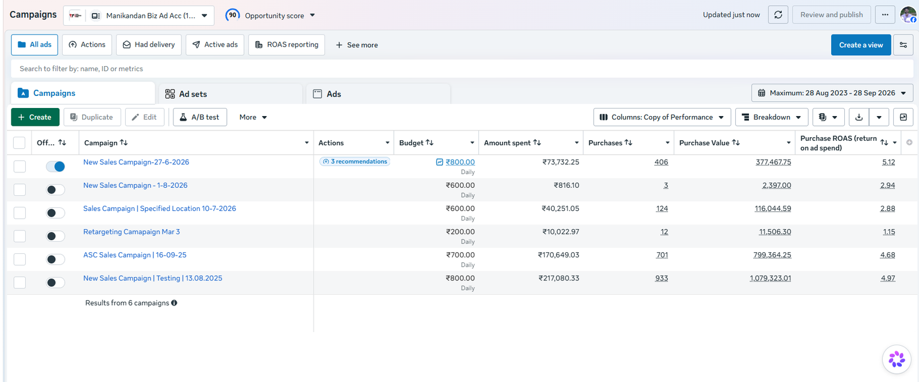Open the reports icon dropdown
This screenshot has height=382, width=919.
828,117
